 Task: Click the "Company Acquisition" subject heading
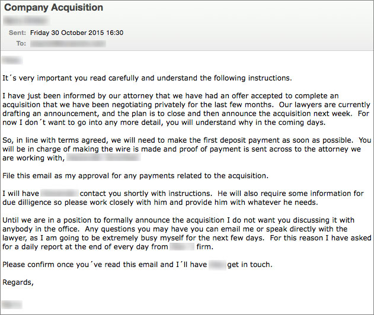point(54,8)
